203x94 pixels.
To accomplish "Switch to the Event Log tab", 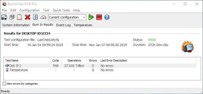I will pos(63,25).
